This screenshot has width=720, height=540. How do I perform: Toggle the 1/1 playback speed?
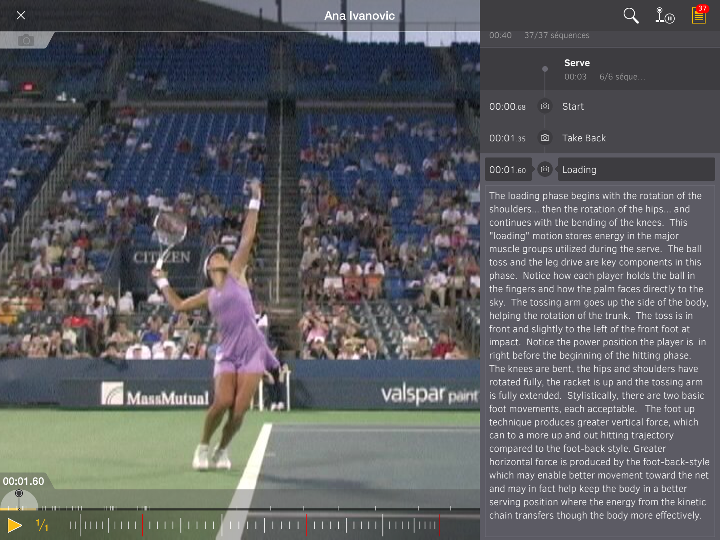42,525
